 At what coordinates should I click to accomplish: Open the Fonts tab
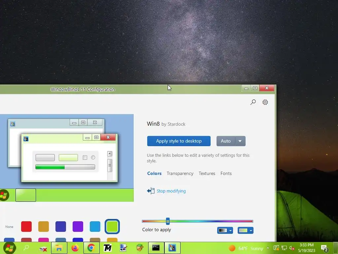point(226,173)
